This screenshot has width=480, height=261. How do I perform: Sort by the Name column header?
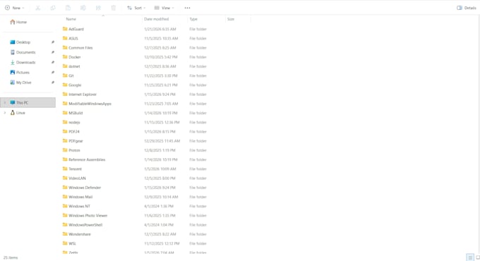(x=71, y=19)
